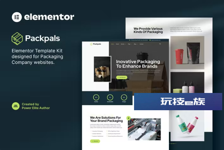Click the green Get Started button
The image size is (224, 150).
pos(122,77)
